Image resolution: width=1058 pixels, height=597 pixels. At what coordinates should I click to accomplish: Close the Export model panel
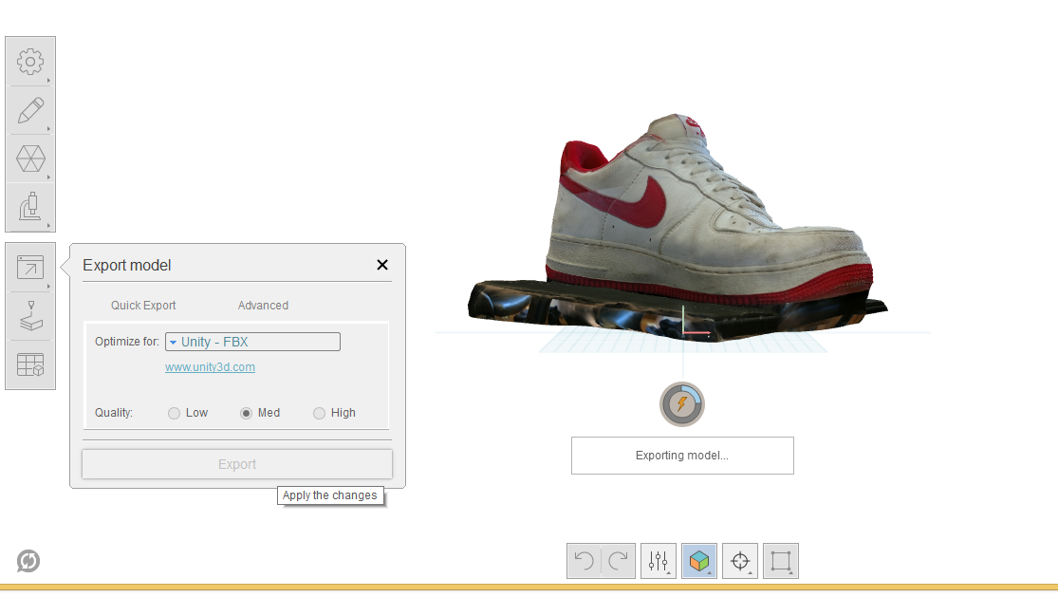tap(381, 265)
